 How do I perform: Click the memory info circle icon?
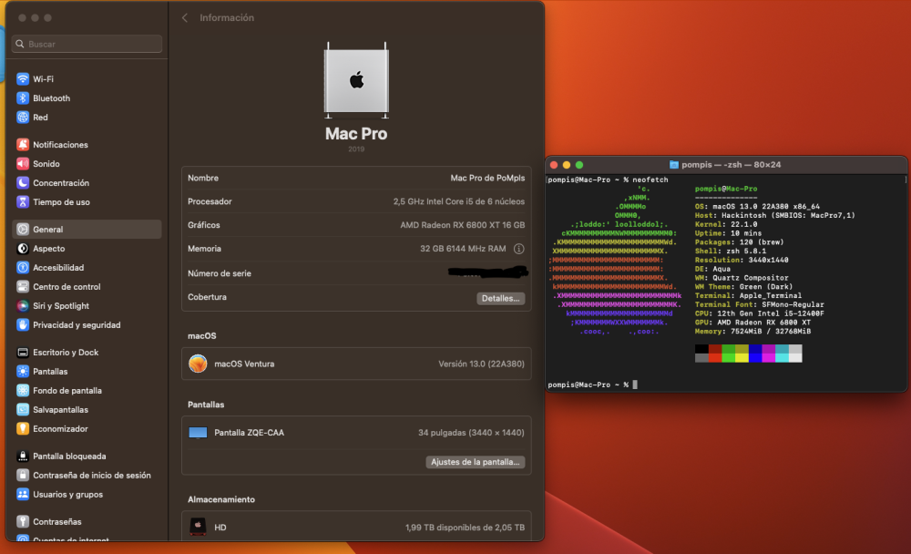[519, 250]
